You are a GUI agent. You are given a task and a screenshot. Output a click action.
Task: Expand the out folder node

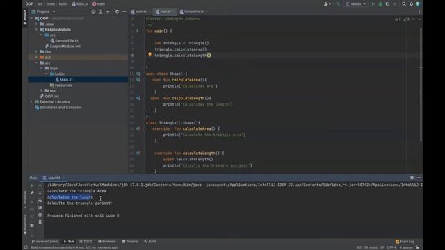(36, 57)
